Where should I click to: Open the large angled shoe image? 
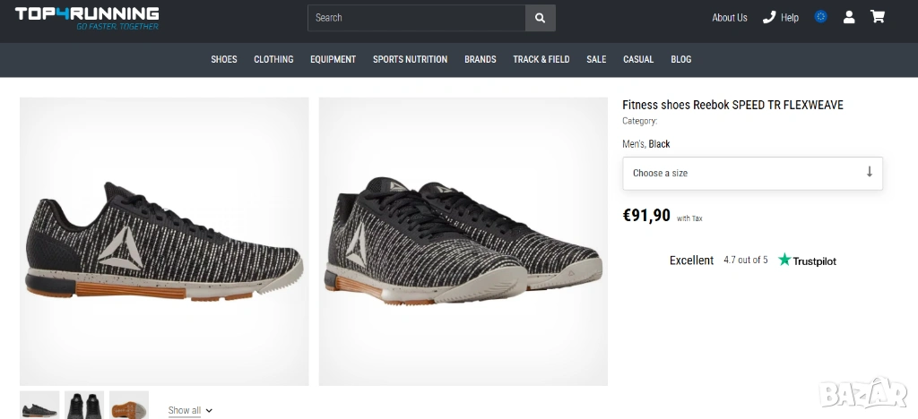[x=463, y=241]
